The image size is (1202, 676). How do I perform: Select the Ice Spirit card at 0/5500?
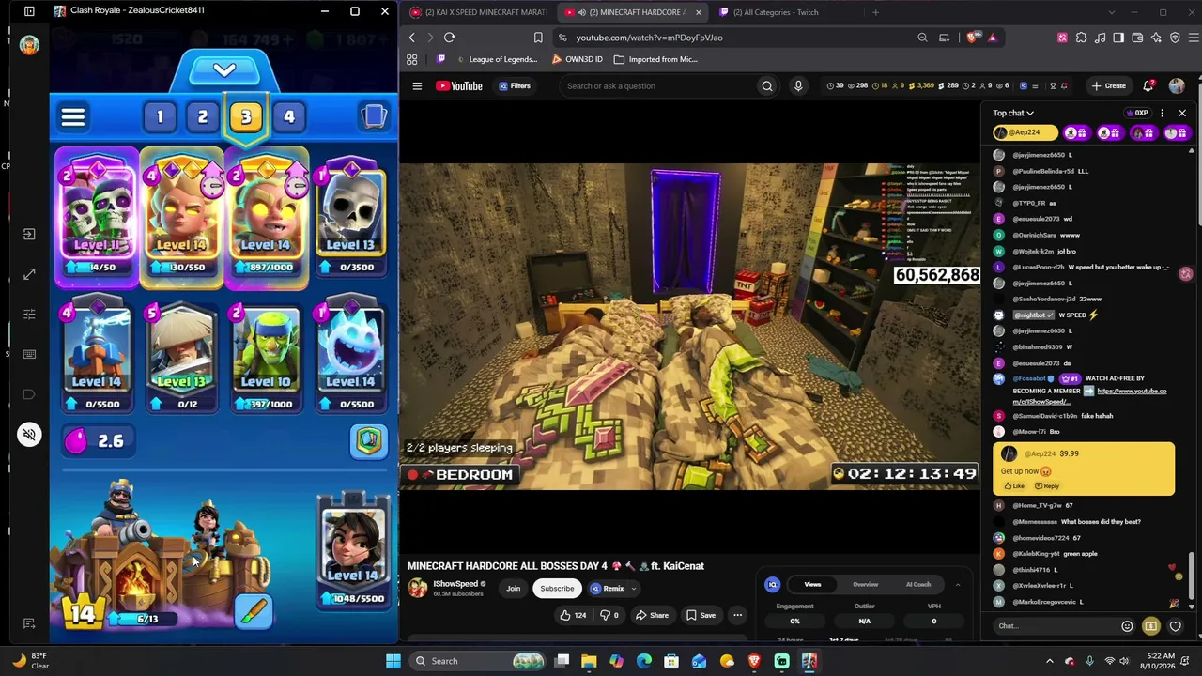tap(350, 356)
